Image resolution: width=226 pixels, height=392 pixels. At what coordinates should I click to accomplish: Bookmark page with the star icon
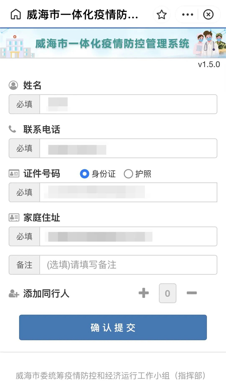click(162, 14)
